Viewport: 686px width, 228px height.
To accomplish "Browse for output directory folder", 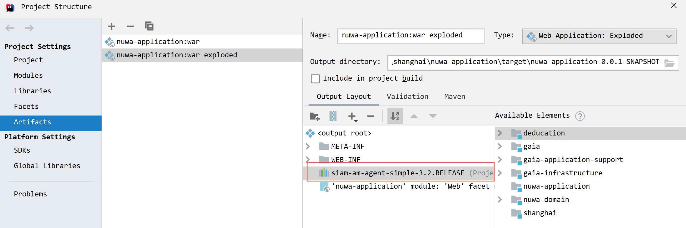I will 670,63.
